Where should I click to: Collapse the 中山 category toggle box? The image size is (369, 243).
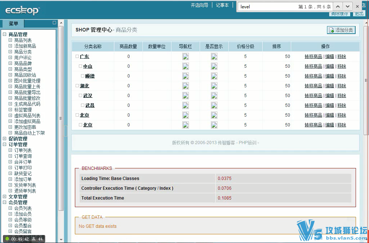click(80, 66)
